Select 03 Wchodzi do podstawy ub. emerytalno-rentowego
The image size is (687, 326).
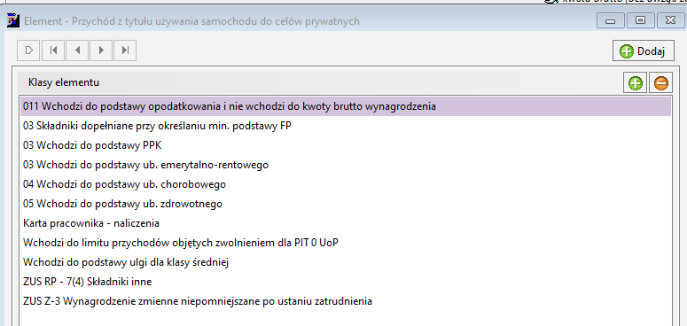(x=345, y=165)
